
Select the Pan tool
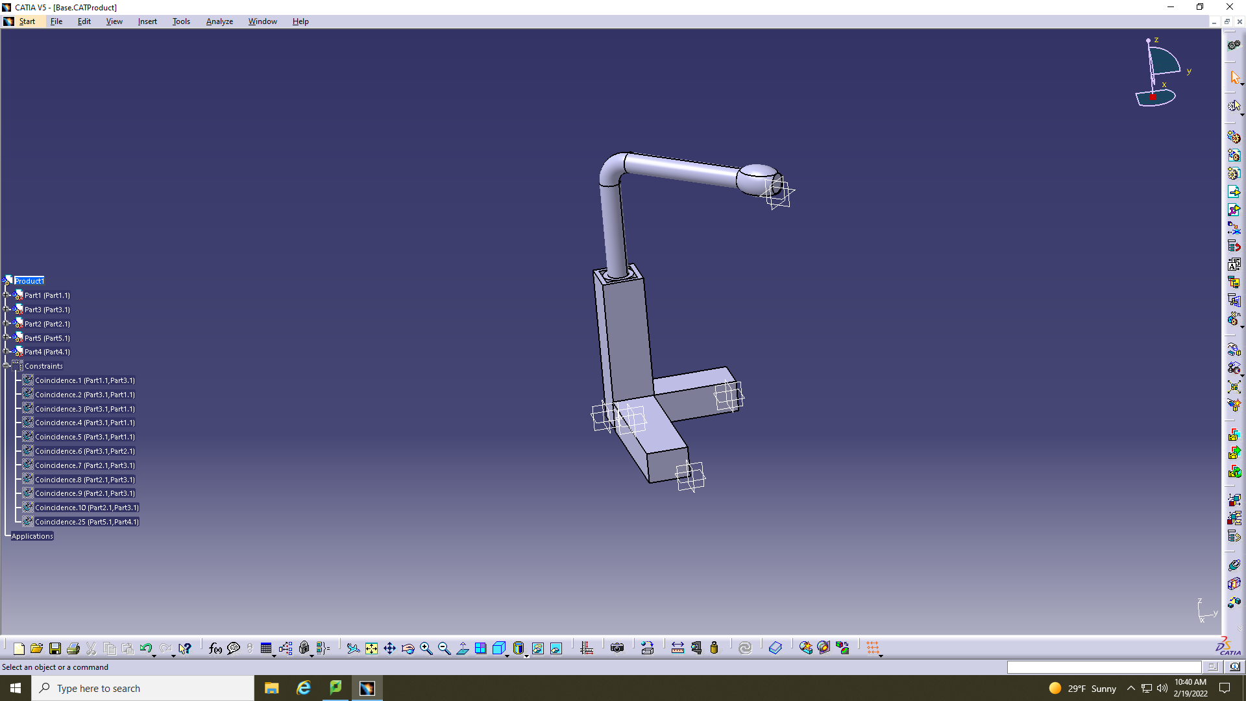pos(390,648)
